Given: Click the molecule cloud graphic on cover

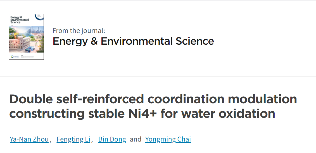Looking at the screenshot, I should pyautogui.click(x=38, y=37).
